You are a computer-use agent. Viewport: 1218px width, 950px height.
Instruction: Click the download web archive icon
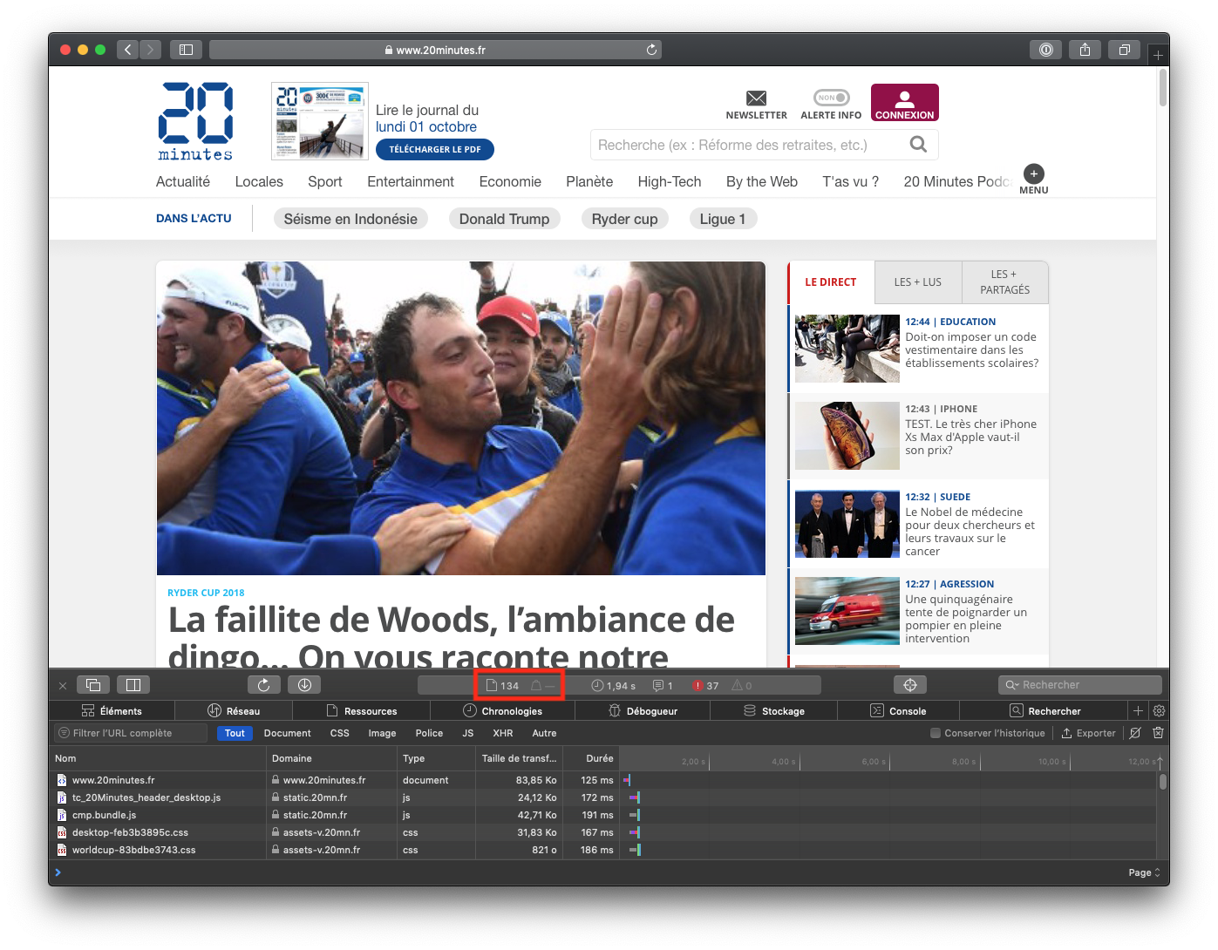click(304, 685)
